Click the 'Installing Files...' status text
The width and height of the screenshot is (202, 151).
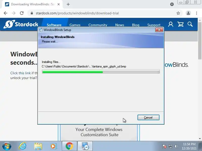coord(51,62)
